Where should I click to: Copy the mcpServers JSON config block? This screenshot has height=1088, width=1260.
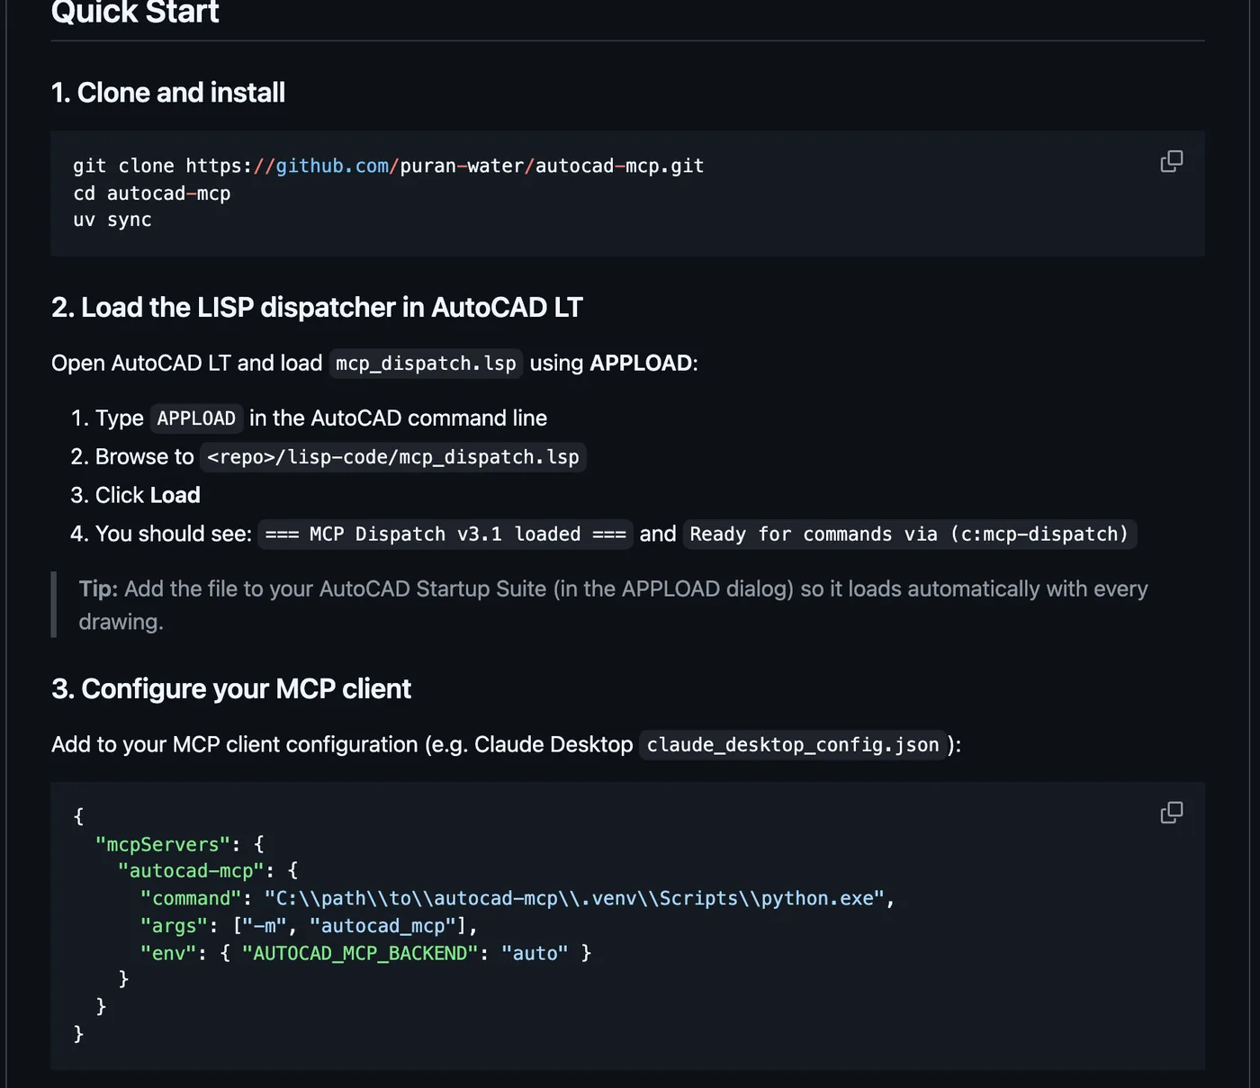[x=1171, y=813]
